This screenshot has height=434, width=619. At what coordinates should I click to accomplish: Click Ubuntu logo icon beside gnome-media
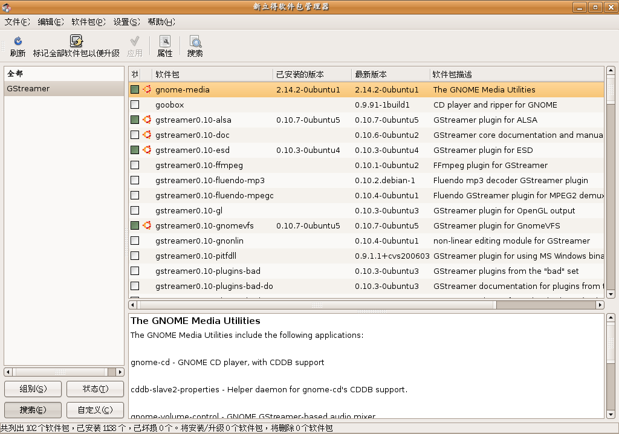coord(147,89)
